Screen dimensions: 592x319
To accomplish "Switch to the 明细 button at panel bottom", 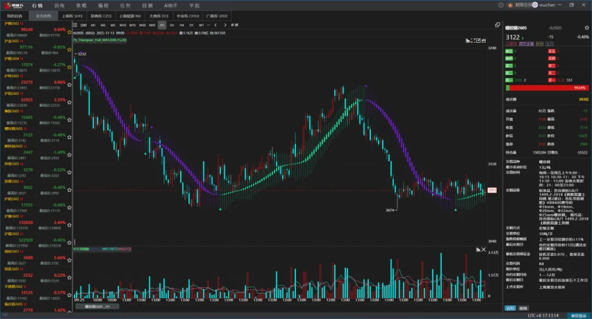I will pos(523,308).
